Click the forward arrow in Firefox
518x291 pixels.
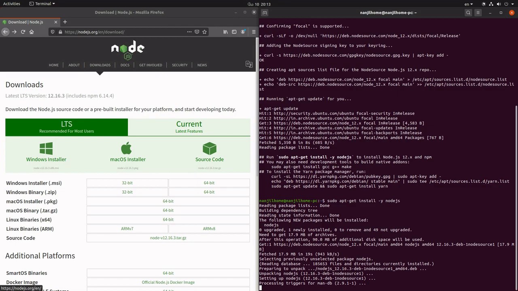(14, 32)
